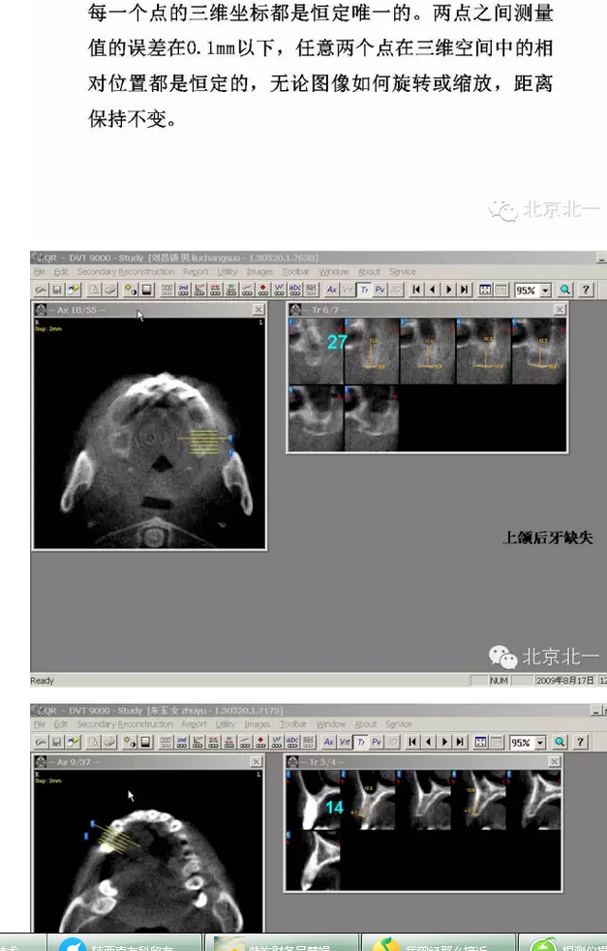Toggle the Tr transaxial view in the zhuyu study
The image size is (607, 951).
(x=360, y=742)
